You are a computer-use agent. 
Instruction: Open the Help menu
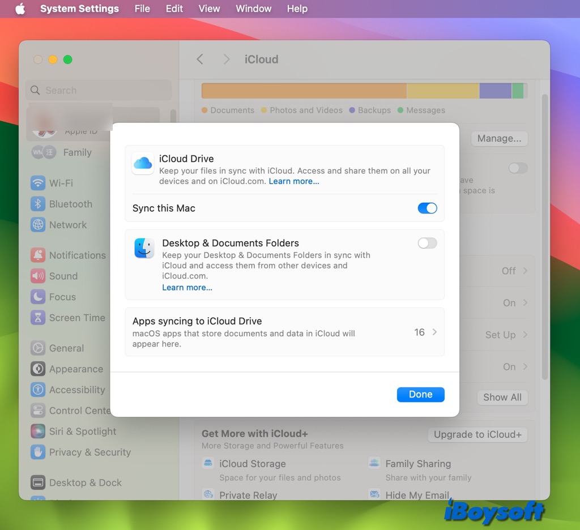[x=297, y=8]
